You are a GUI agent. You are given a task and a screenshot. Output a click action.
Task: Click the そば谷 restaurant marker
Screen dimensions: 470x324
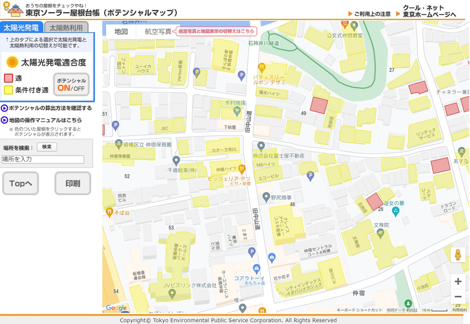coord(110,212)
